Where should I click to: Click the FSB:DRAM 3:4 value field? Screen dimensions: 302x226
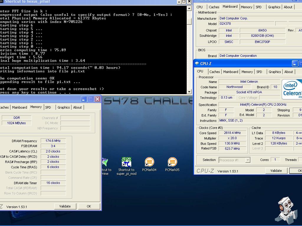(x=53, y=146)
